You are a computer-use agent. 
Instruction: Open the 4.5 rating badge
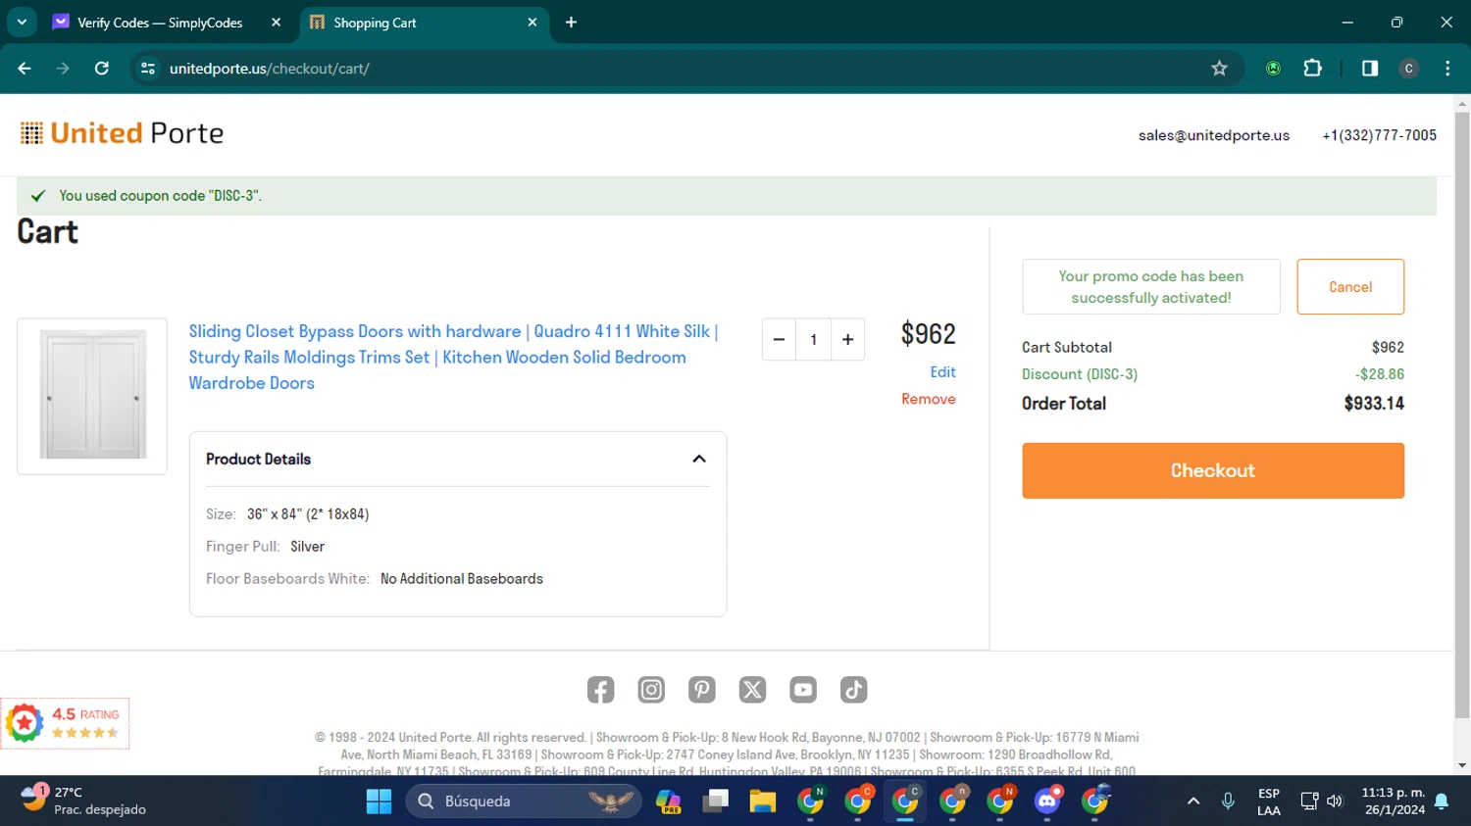pyautogui.click(x=65, y=723)
